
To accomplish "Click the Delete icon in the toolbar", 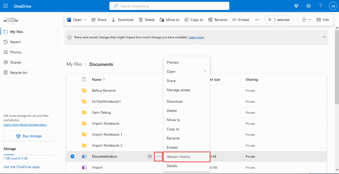I will click(x=140, y=20).
